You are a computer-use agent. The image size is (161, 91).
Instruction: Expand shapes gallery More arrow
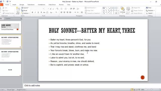(x=118, y=13)
